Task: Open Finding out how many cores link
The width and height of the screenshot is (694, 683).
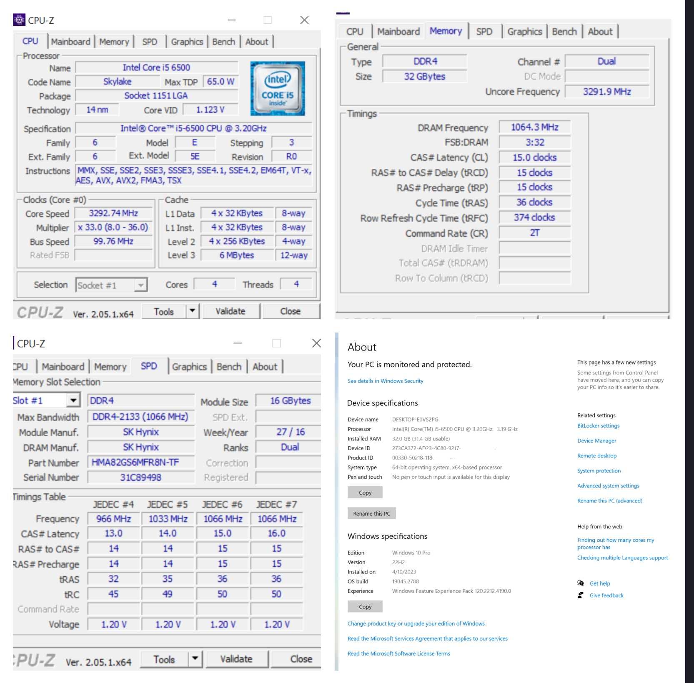Action: click(616, 544)
